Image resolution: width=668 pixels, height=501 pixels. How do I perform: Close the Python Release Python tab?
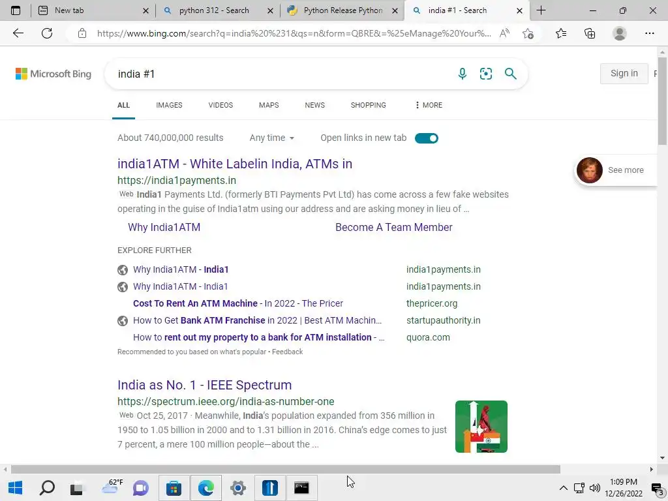(395, 10)
